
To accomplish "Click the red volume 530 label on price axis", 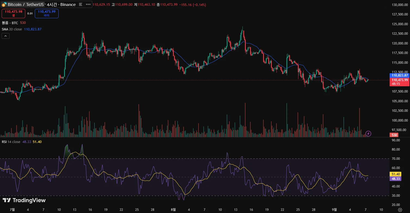I will (393, 135).
